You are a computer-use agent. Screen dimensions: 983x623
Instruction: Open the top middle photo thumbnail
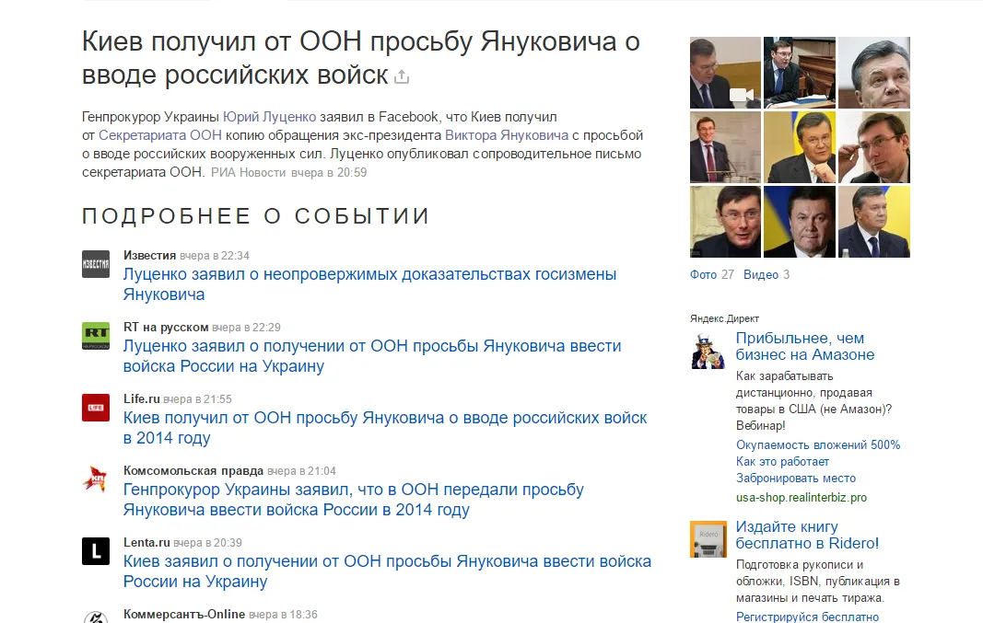point(800,73)
